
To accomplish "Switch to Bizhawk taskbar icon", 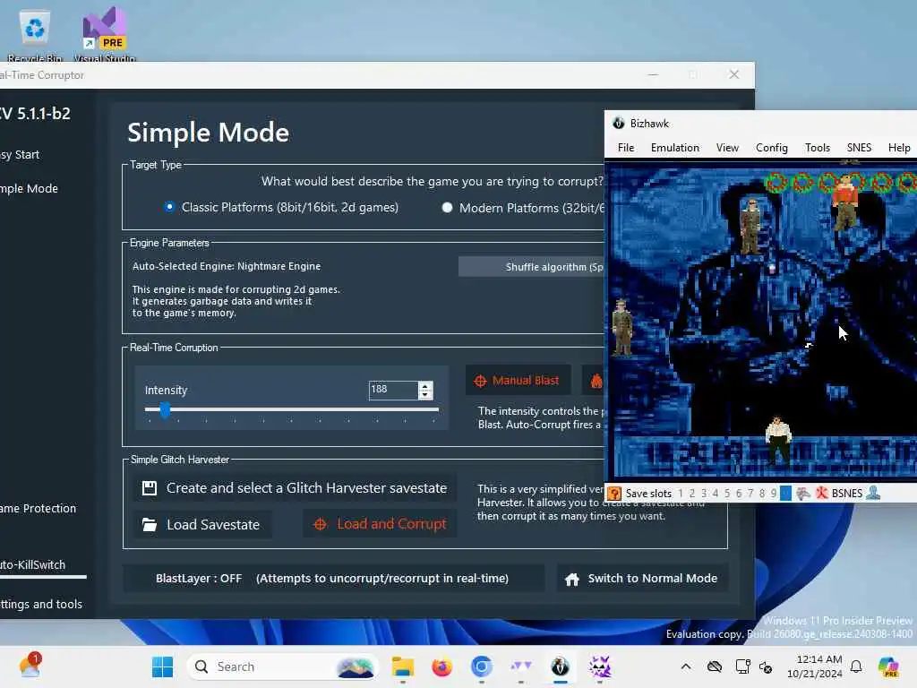I will (x=561, y=666).
